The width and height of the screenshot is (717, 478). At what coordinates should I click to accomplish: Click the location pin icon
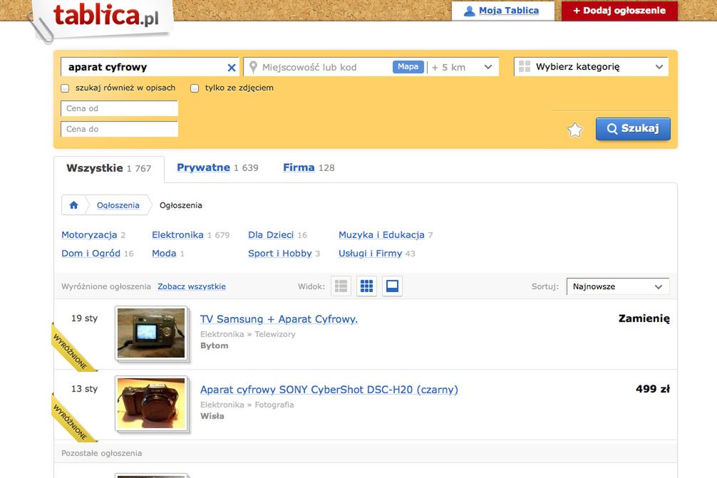[x=253, y=67]
